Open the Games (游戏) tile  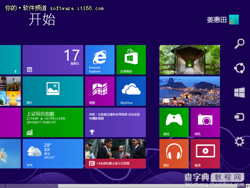(x=174, y=122)
